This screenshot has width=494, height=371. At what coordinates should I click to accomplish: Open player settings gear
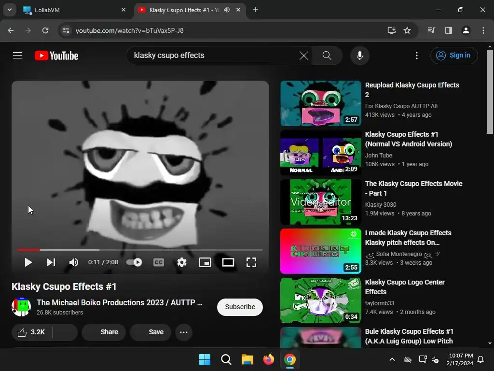[x=182, y=262]
